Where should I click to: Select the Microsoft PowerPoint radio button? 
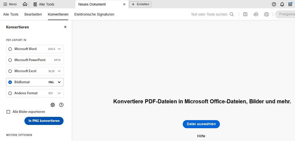pos(10,60)
